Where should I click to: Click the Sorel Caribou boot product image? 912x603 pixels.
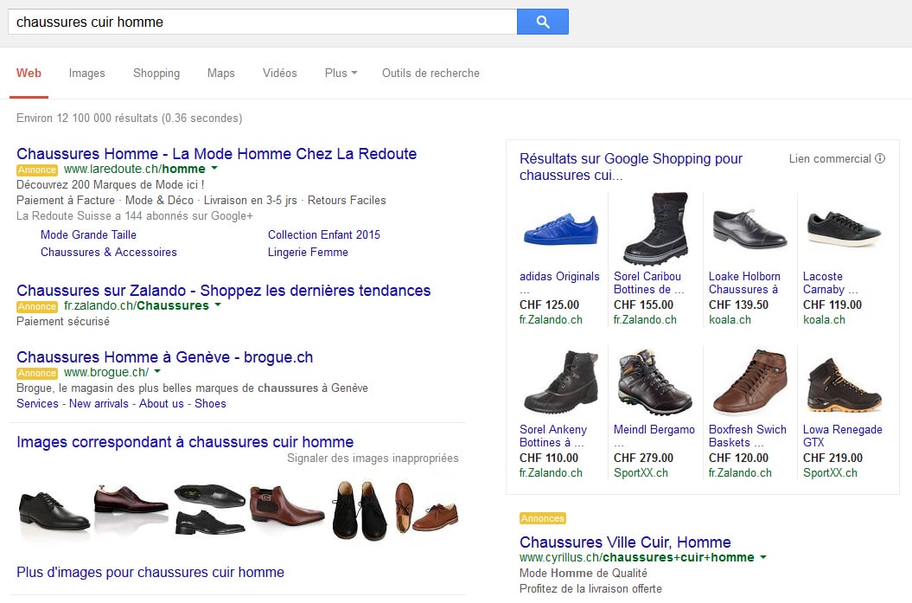coord(655,228)
